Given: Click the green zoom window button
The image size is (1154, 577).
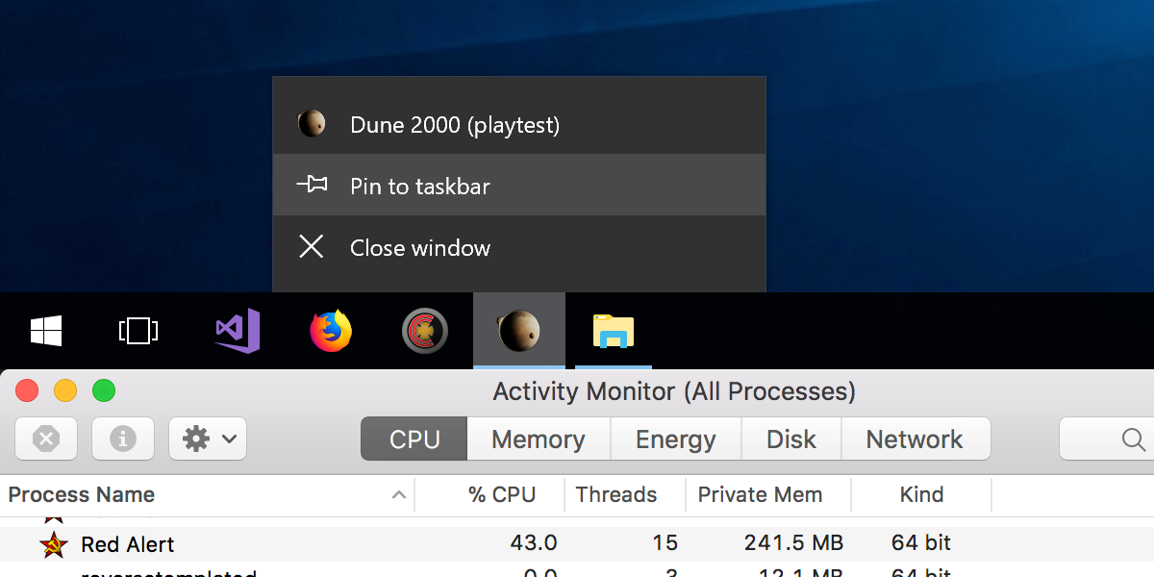Looking at the screenshot, I should [104, 390].
